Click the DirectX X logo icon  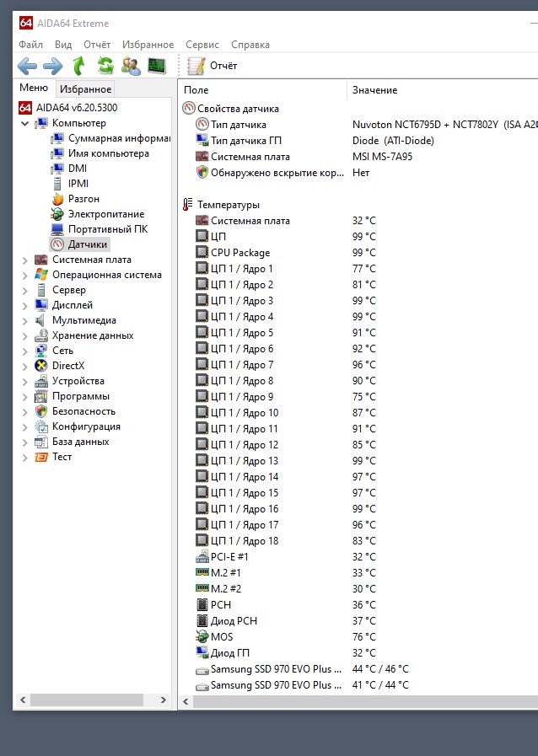(x=41, y=366)
